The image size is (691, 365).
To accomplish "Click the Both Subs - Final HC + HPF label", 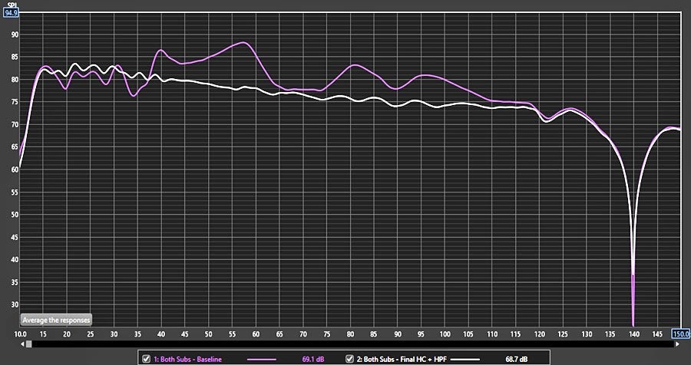I will (x=401, y=359).
